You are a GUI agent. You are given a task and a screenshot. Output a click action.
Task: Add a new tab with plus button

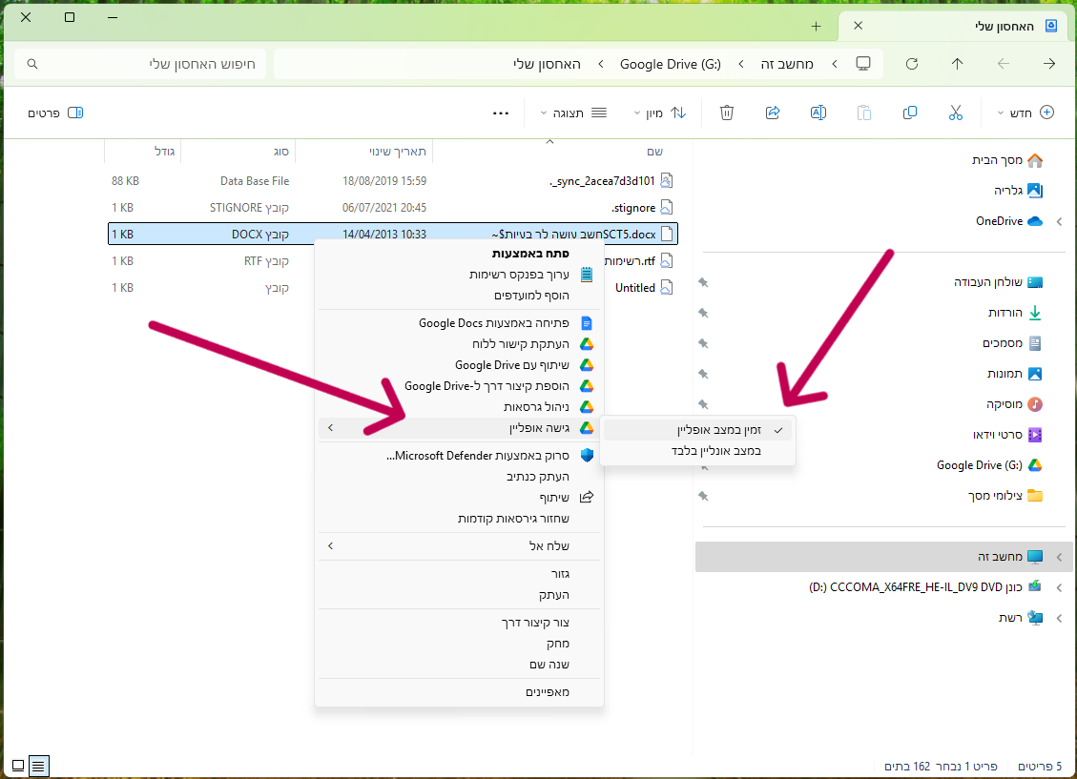coord(816,26)
